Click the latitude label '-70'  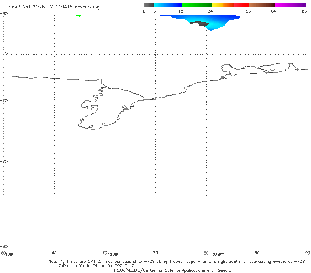(4, 101)
